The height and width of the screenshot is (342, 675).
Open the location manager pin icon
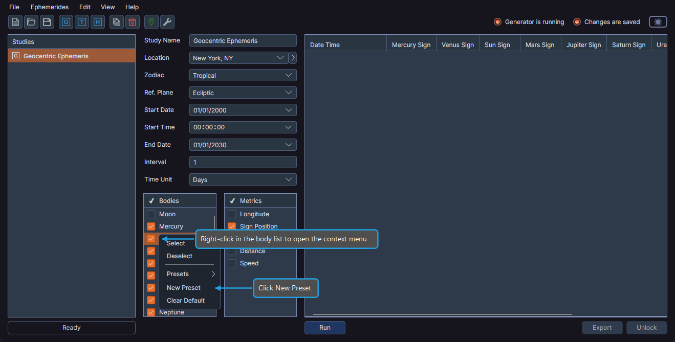(151, 22)
